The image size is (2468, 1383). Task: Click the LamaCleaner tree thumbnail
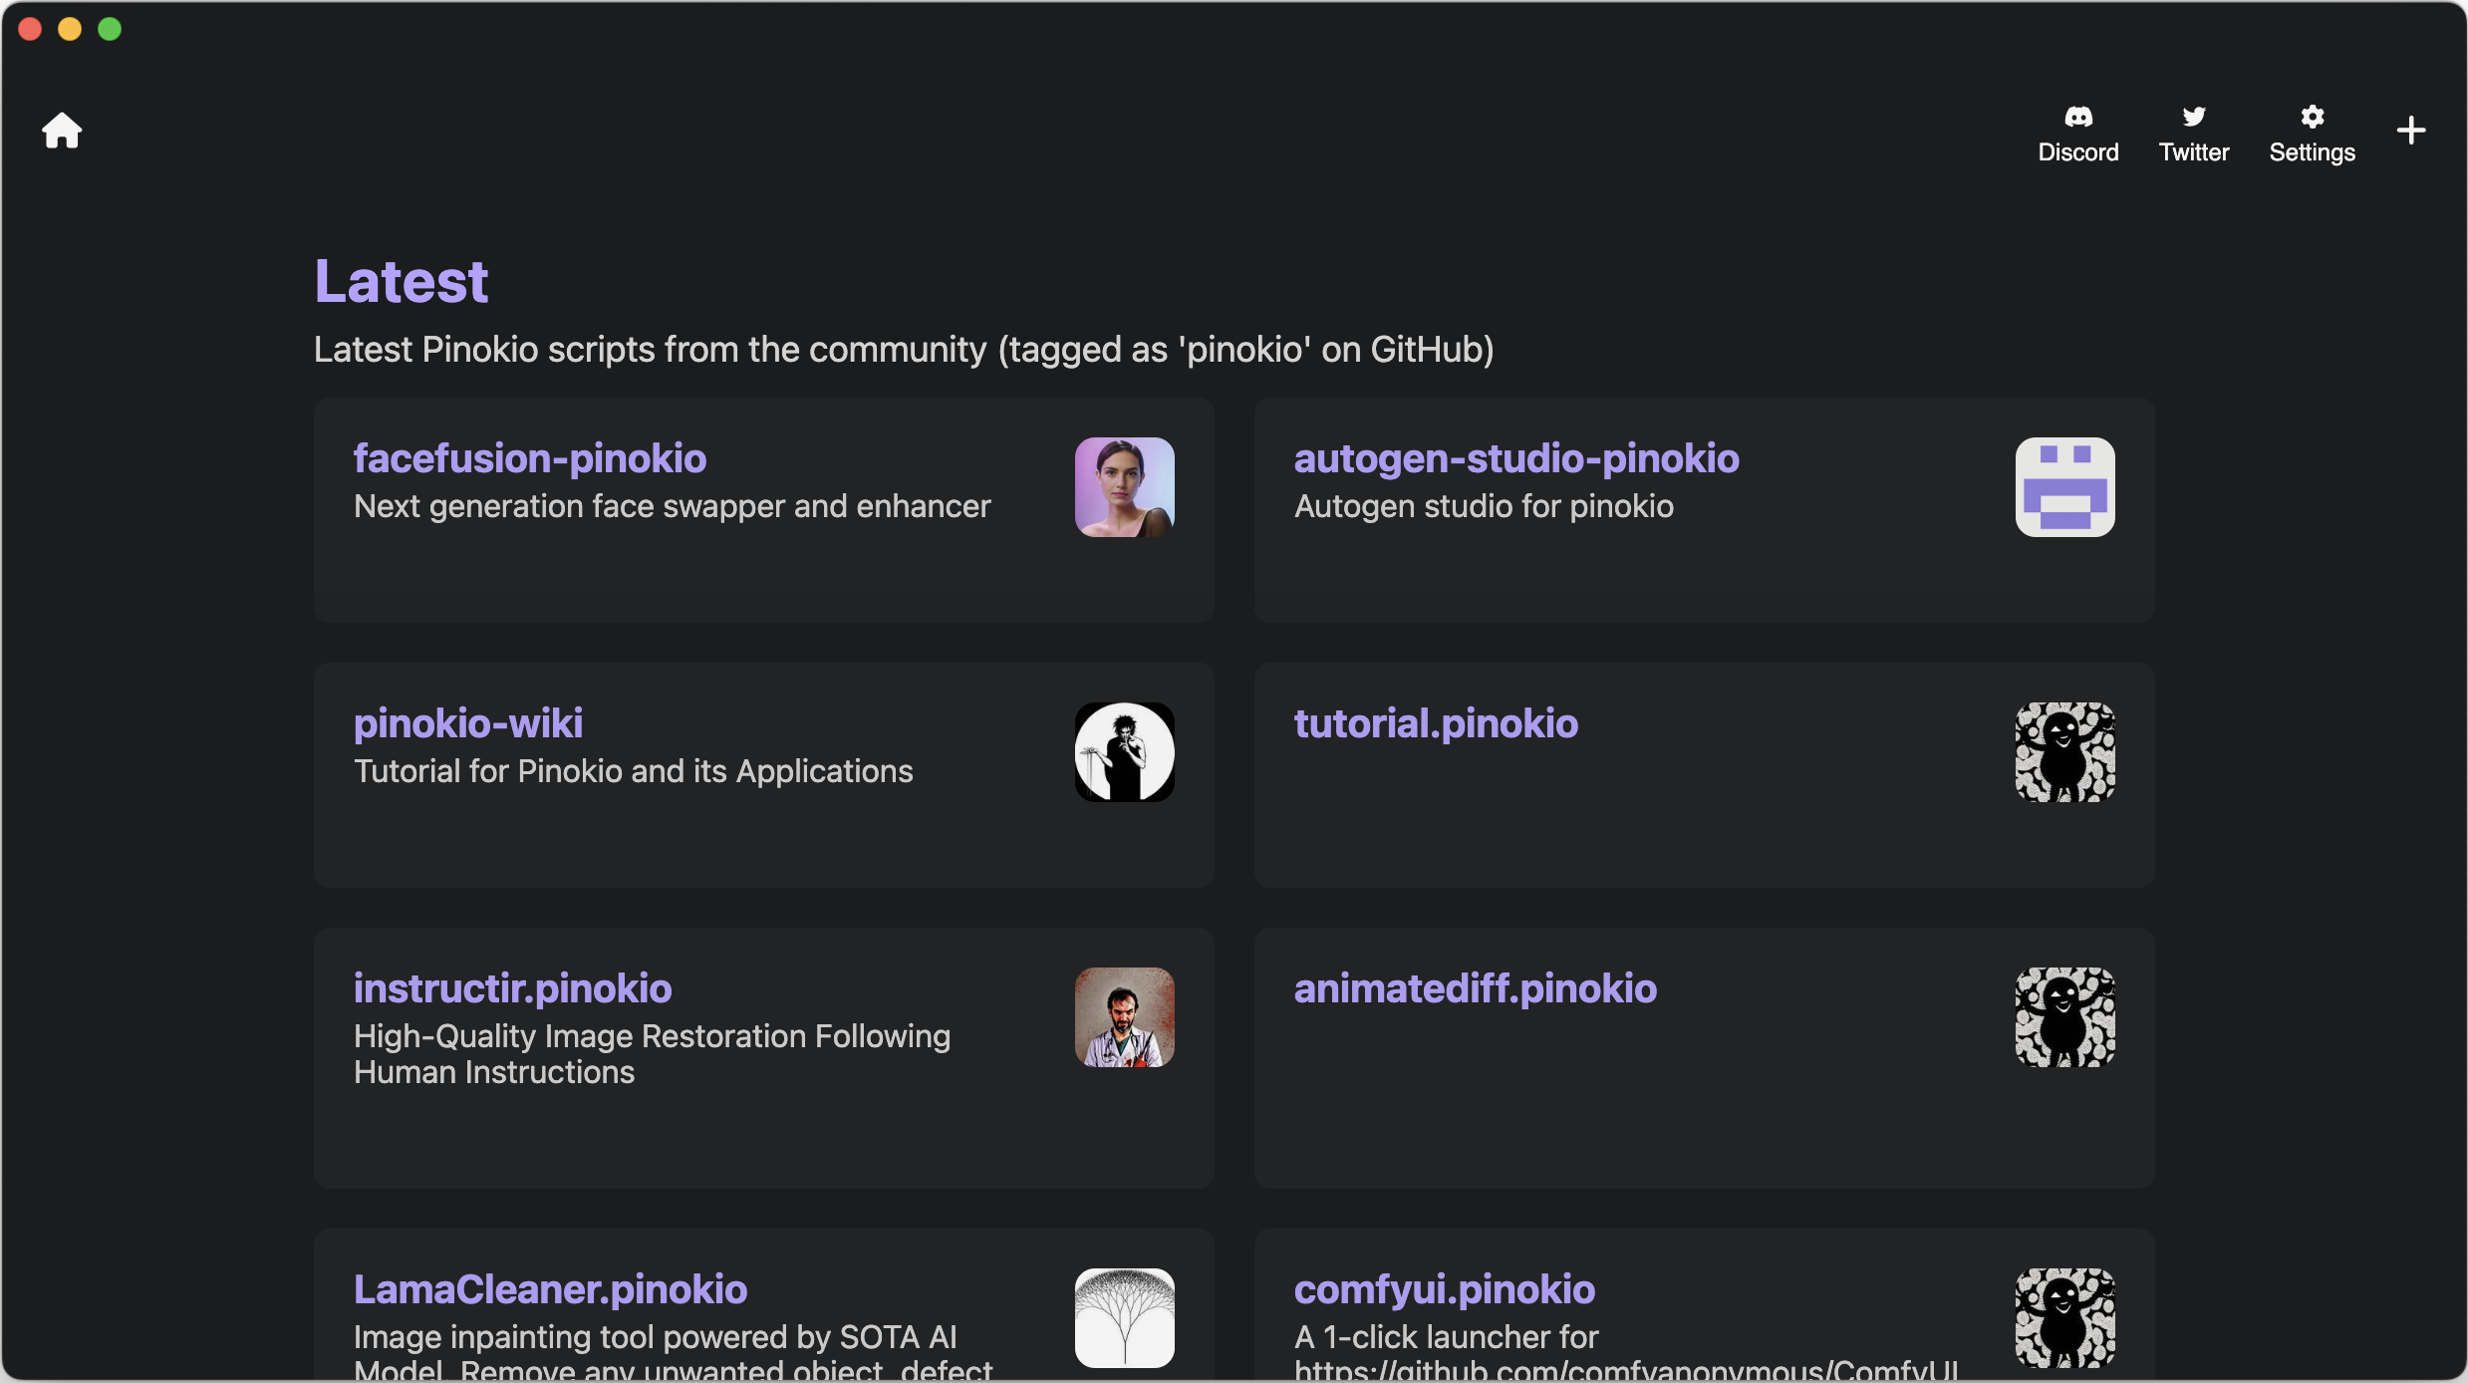(x=1124, y=1317)
